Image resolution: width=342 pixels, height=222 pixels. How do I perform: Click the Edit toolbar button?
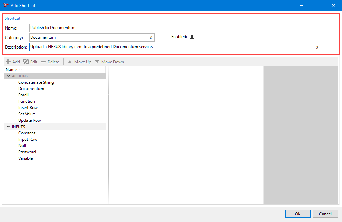pyautogui.click(x=30, y=62)
